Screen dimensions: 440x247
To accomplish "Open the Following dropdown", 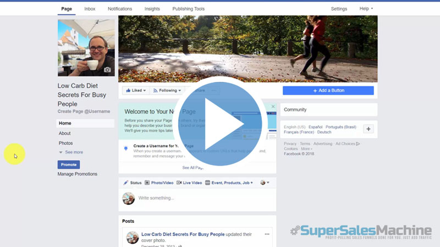I will tap(167, 90).
